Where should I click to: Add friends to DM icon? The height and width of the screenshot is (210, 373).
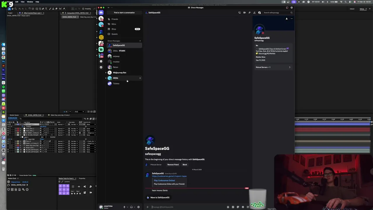(254, 13)
